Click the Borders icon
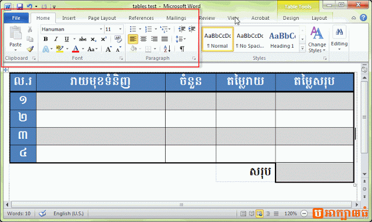 pyautogui.click(x=148, y=49)
